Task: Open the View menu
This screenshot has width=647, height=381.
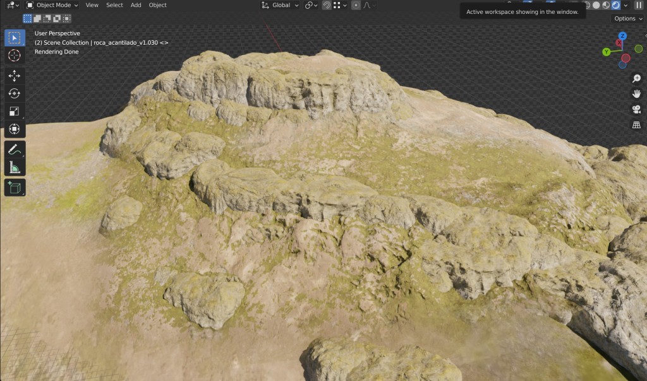Action: [92, 5]
